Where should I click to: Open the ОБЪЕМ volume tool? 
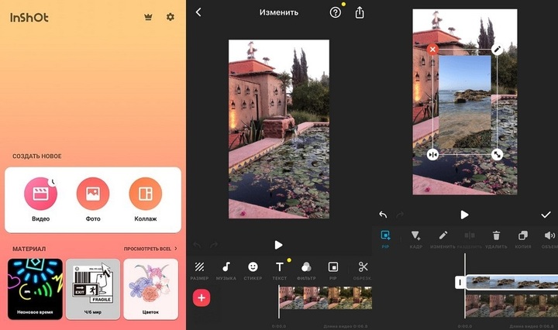pyautogui.click(x=549, y=239)
